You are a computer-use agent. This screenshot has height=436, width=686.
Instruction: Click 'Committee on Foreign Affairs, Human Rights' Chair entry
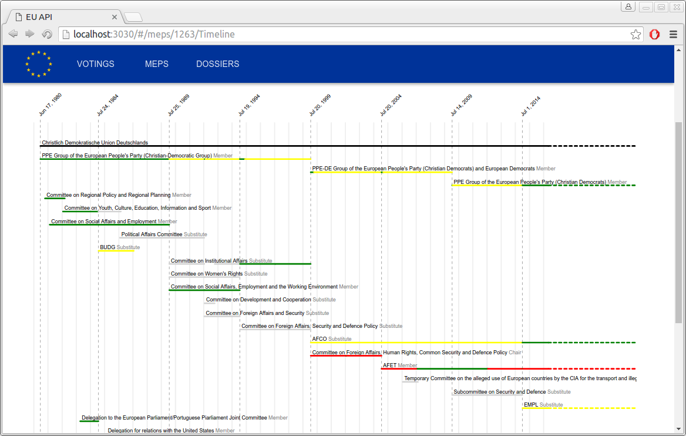coord(416,353)
